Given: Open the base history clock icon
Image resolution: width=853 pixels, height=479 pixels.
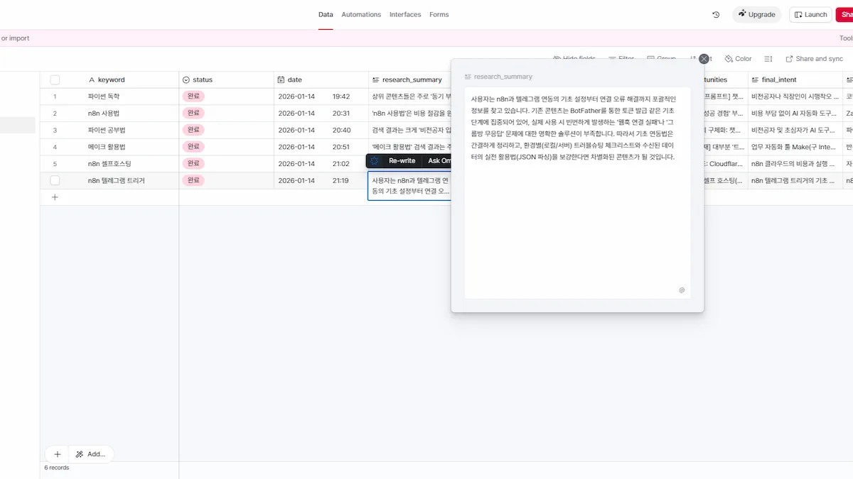Looking at the screenshot, I should [716, 14].
